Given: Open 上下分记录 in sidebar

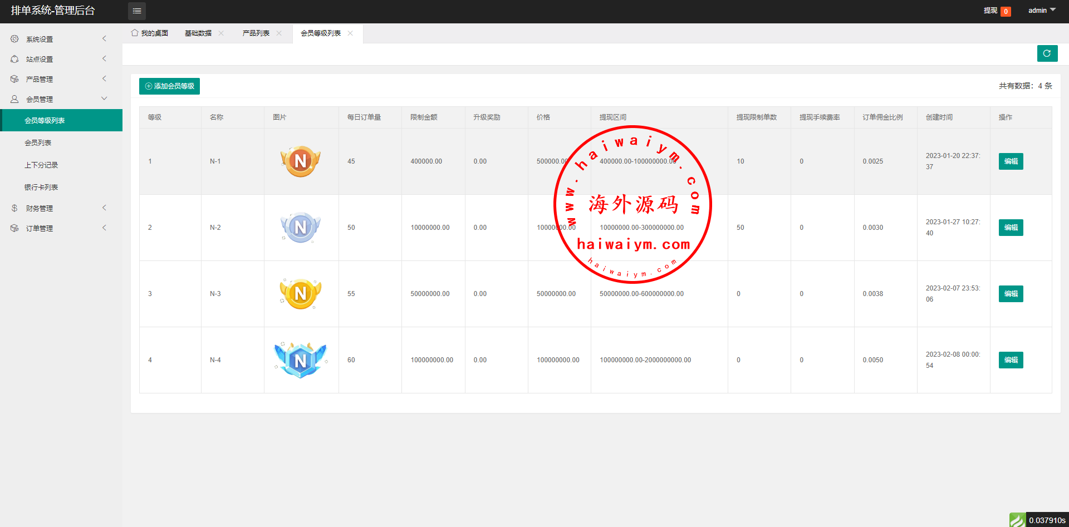Looking at the screenshot, I should click(41, 165).
